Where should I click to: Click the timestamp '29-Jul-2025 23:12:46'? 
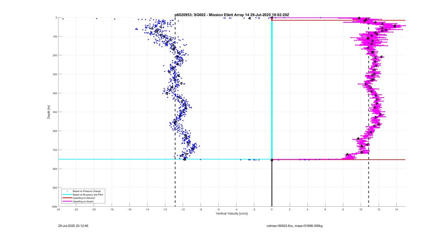click(x=73, y=226)
